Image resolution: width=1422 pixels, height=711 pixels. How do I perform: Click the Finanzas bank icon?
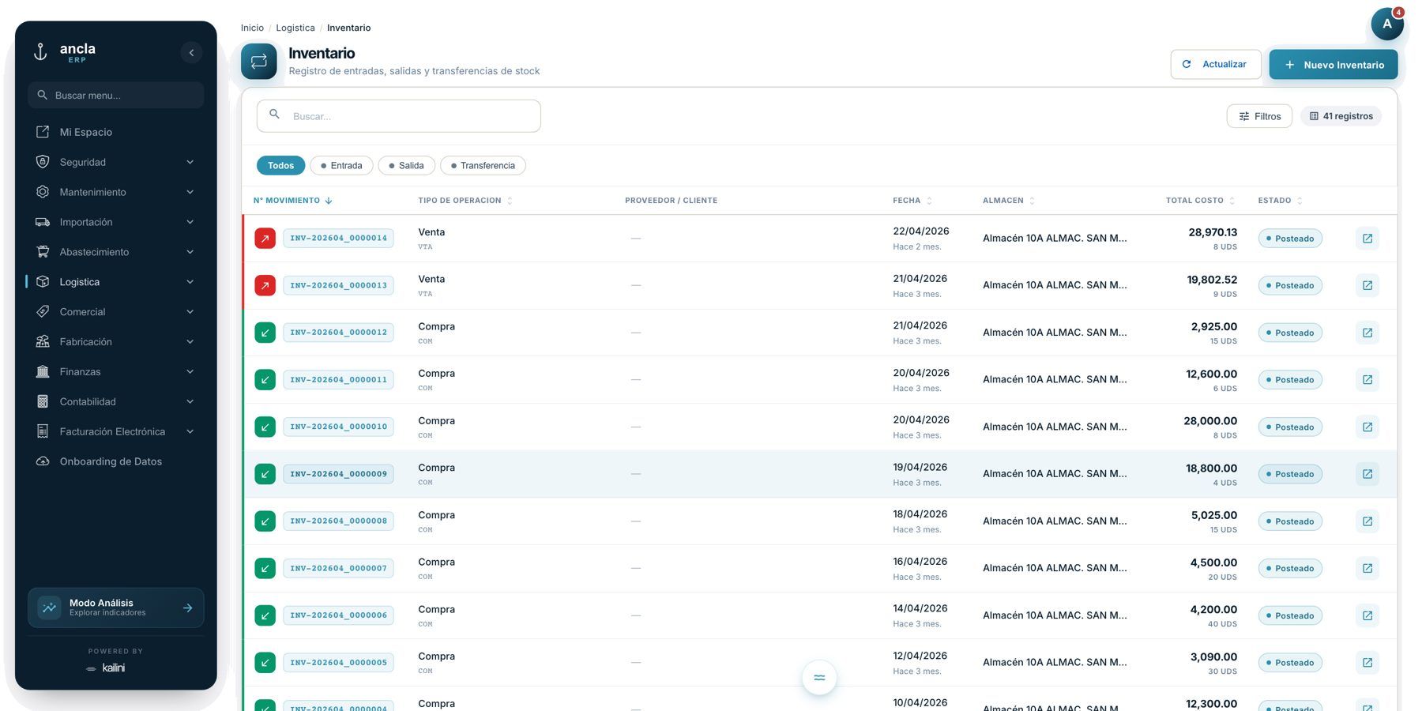pyautogui.click(x=43, y=371)
